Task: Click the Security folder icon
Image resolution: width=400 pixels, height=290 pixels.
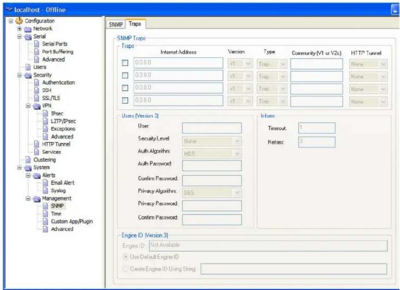Action: (28, 75)
